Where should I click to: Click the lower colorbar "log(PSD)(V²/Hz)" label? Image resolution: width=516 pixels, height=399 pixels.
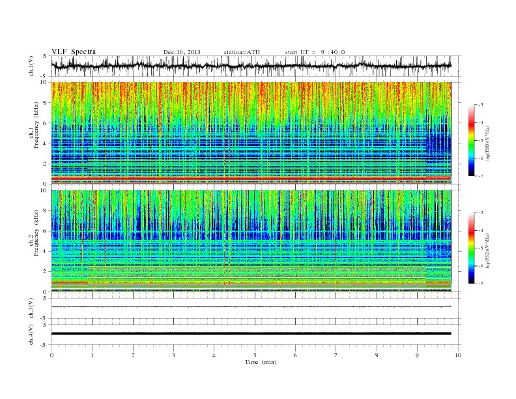pos(488,250)
